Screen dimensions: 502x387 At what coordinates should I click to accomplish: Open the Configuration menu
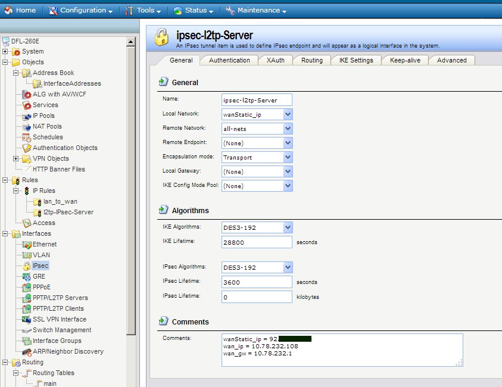click(81, 10)
